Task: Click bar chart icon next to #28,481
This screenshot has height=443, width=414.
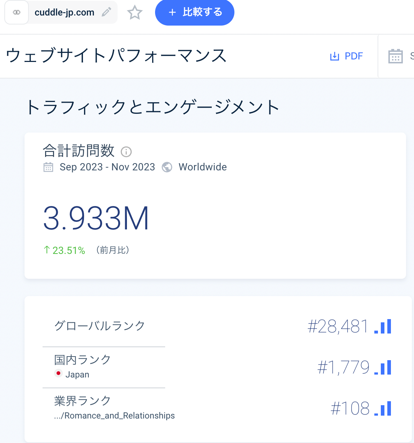Action: point(383,326)
